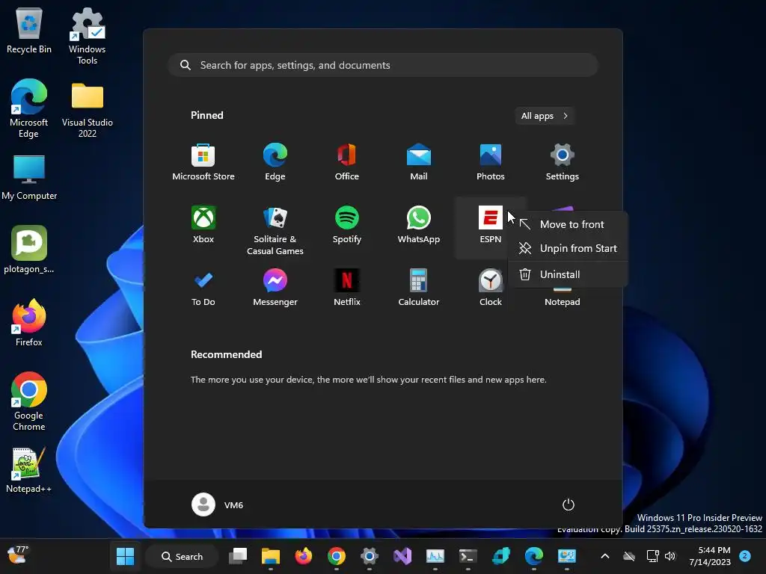
Task: Open the Mail app
Action: pos(419,162)
